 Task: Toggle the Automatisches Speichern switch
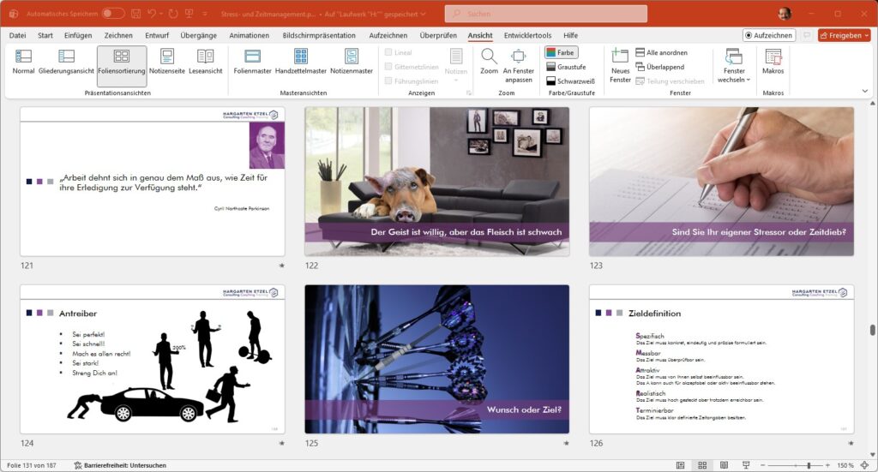(x=112, y=14)
